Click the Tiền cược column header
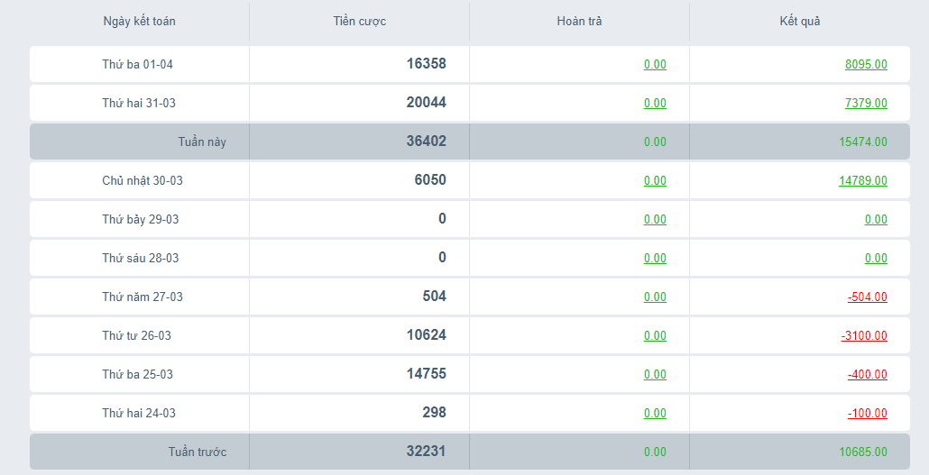Viewport: 929px width, 475px height. 359,22
